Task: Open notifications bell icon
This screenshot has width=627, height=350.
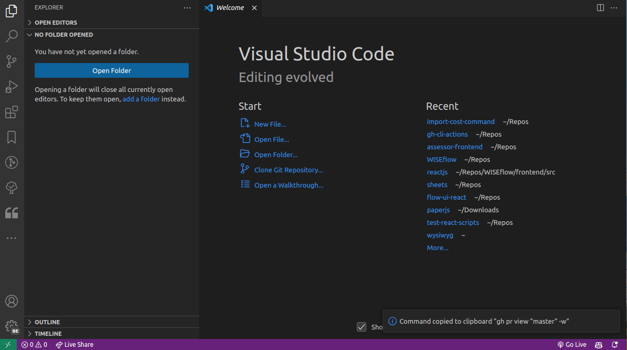Action: pos(614,344)
